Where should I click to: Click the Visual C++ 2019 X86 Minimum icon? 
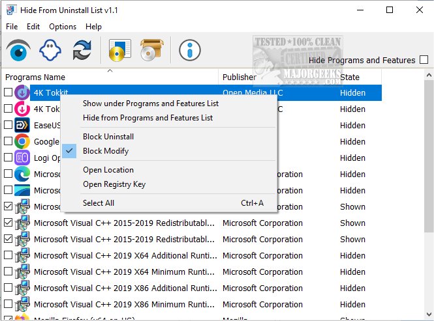coord(22,304)
